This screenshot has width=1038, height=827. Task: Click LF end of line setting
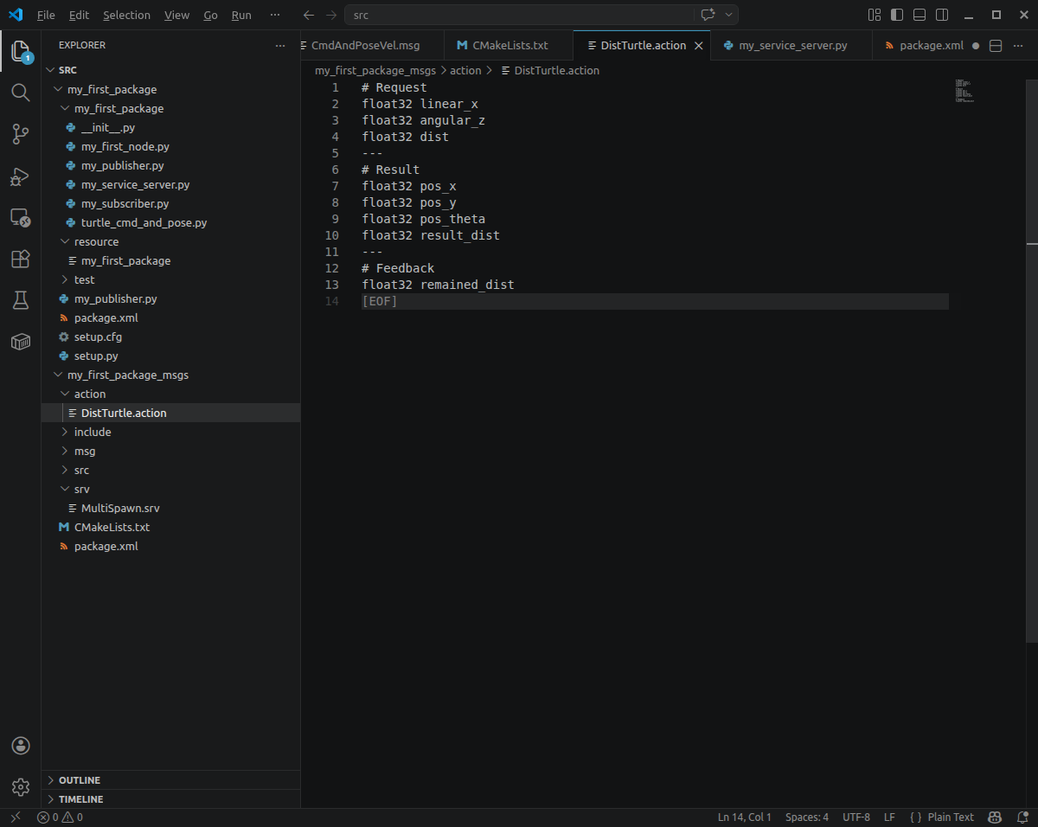click(889, 817)
